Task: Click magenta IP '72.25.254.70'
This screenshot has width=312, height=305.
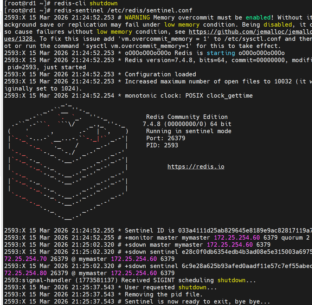Action: pos(25,259)
